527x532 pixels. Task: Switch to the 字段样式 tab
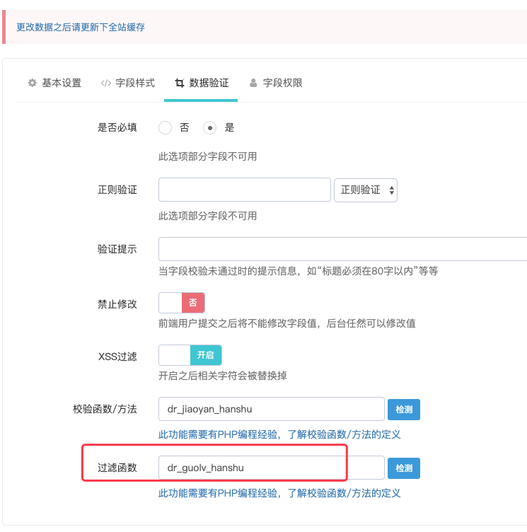[127, 83]
